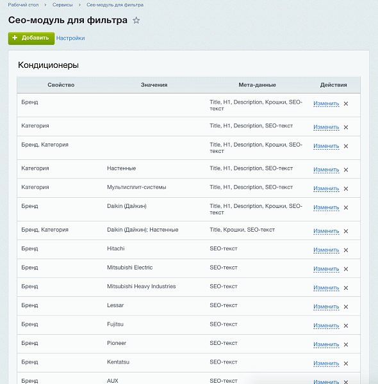Delete the Mitsubishi Electric row
This screenshot has width=378, height=384.
click(x=345, y=269)
